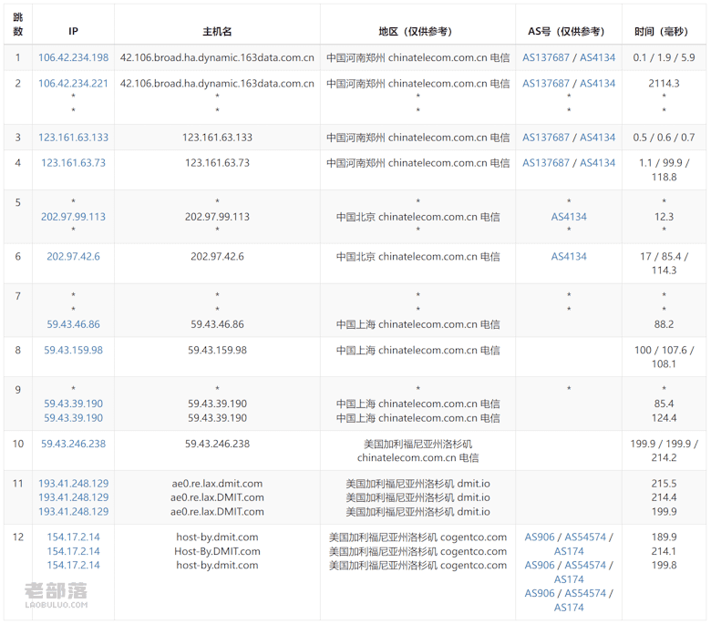Select lowercase hostname ae0.re.lax.dmit.com in hop 11

pos(217,484)
